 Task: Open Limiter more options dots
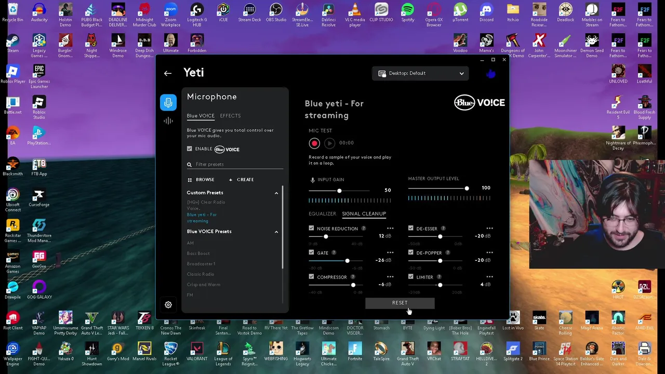point(489,277)
